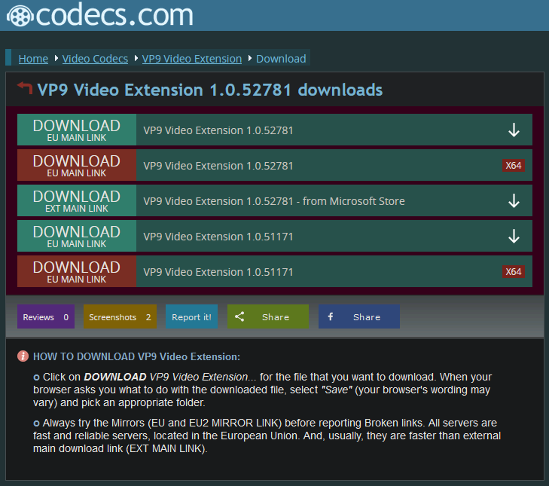Open VP9 Video Extension breadcrumb link
This screenshot has height=486, width=549.
[192, 59]
